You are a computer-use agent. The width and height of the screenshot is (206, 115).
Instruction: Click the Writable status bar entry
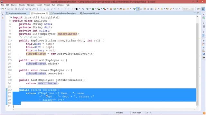pyautogui.click(x=119, y=113)
